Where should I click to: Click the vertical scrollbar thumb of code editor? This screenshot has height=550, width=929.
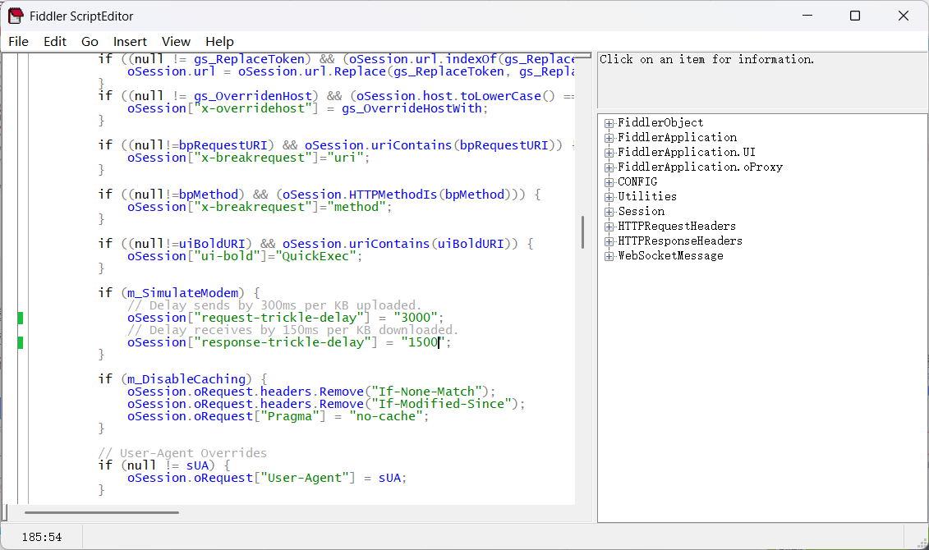click(x=583, y=232)
